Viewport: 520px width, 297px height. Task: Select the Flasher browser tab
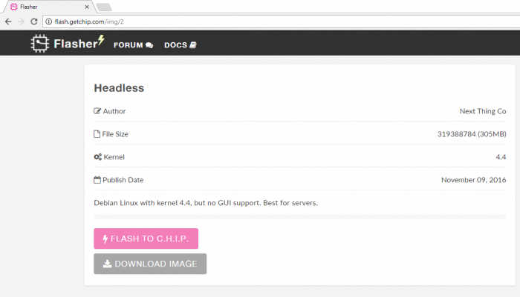pos(50,7)
